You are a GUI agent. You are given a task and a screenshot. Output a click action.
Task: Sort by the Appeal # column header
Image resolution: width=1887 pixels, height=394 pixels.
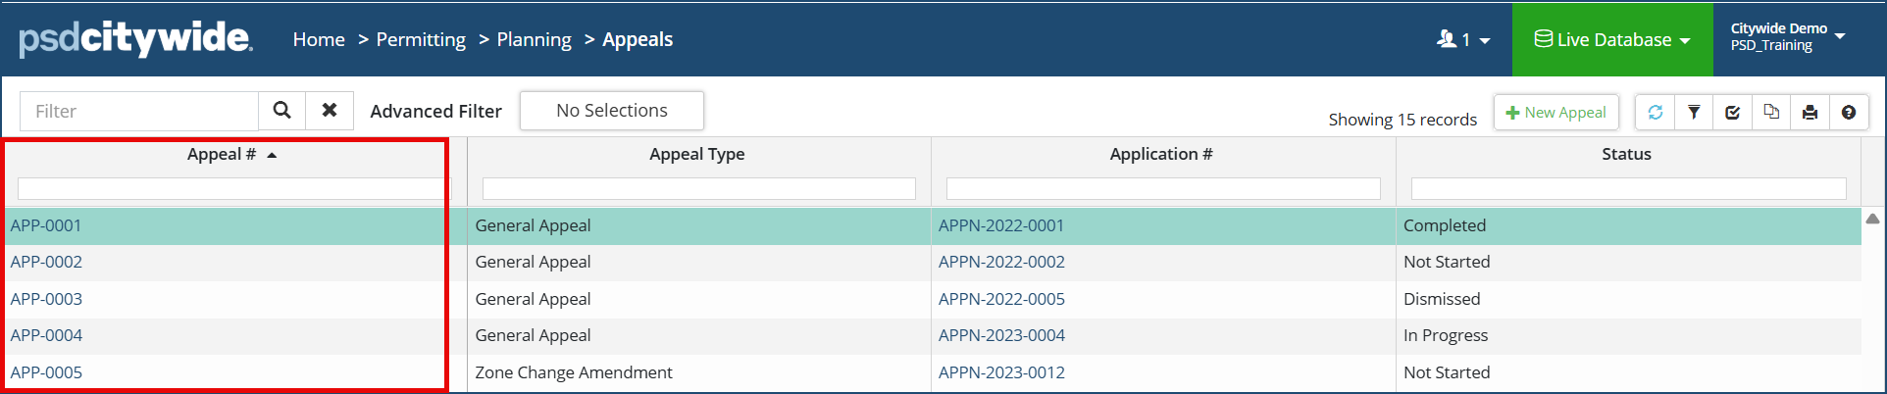(x=222, y=154)
